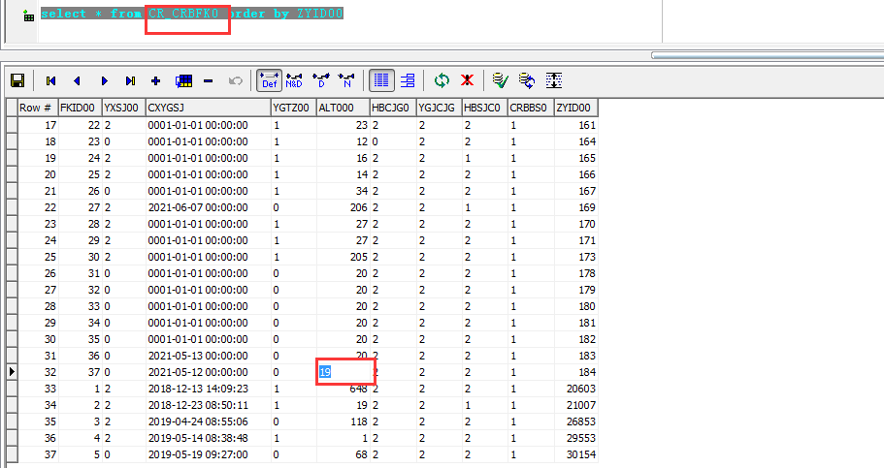Toggle the Def column width mode
The image size is (884, 468).
pos(269,80)
